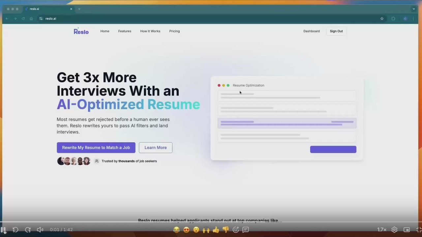Change the 1.7x playback speed
Screen dimensions: 422x237
click(x=382, y=230)
